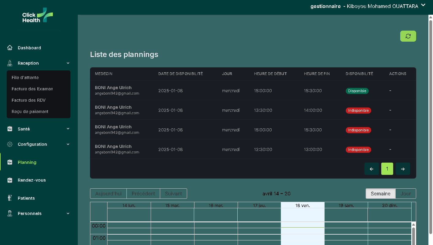
Task: Click the Aujourd'hui button
Action: (x=108, y=194)
